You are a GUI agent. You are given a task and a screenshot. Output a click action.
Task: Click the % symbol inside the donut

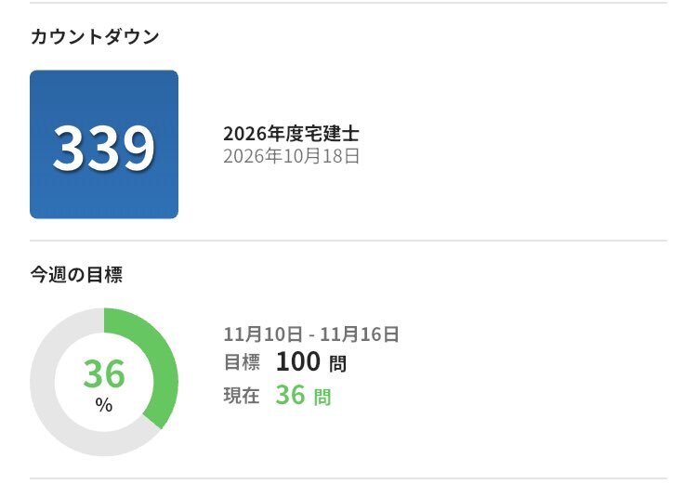[104, 406]
